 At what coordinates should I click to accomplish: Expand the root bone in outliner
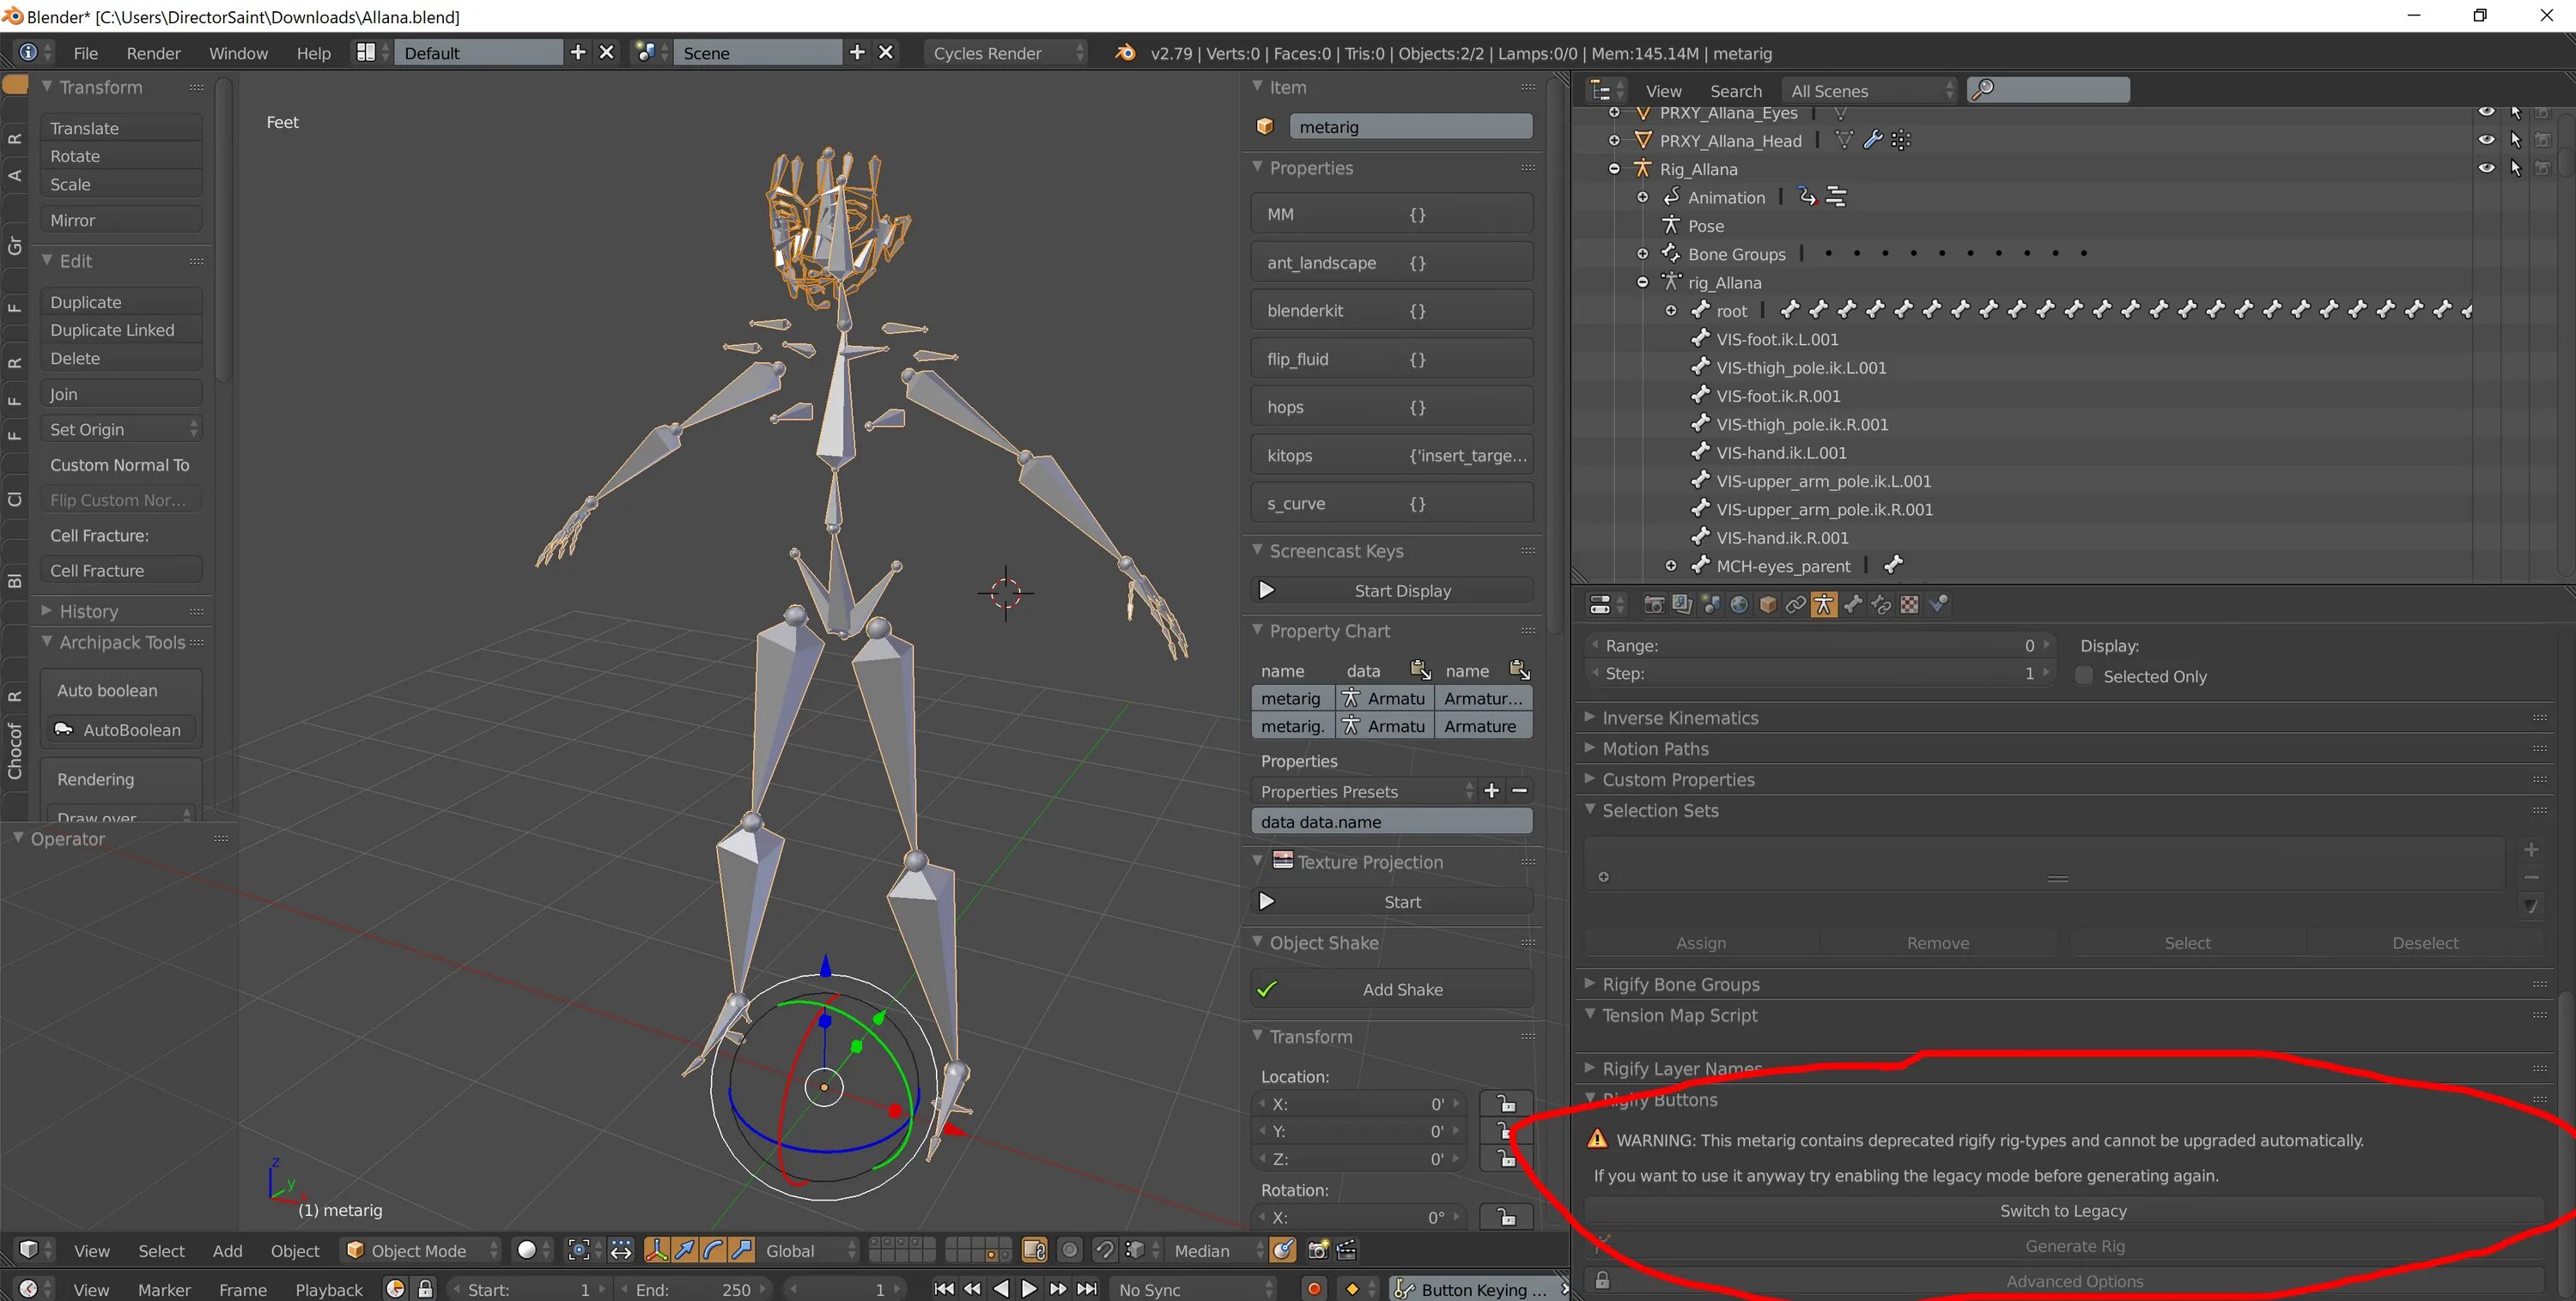click(x=1670, y=311)
